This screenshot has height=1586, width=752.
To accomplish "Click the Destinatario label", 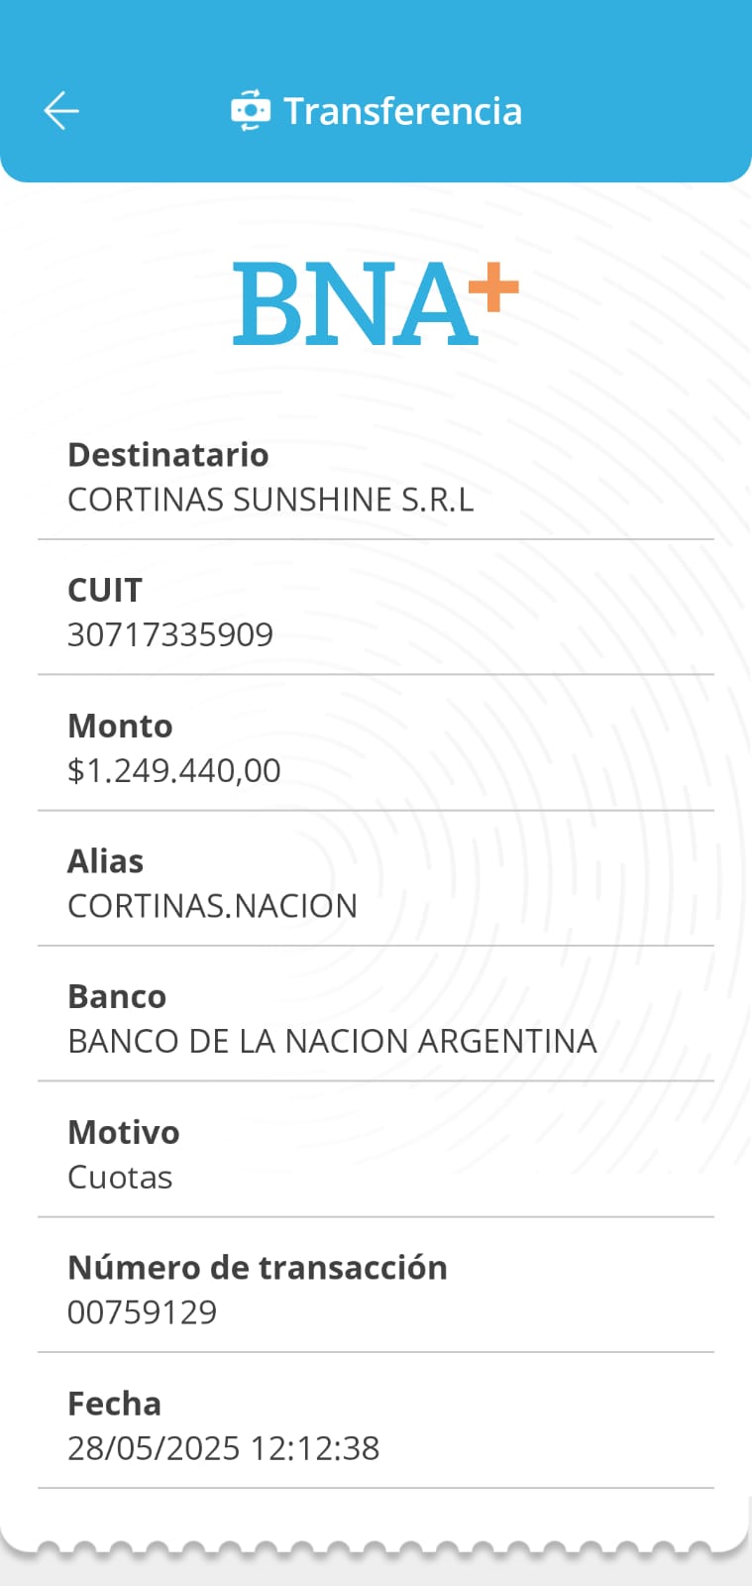I will 167,454.
